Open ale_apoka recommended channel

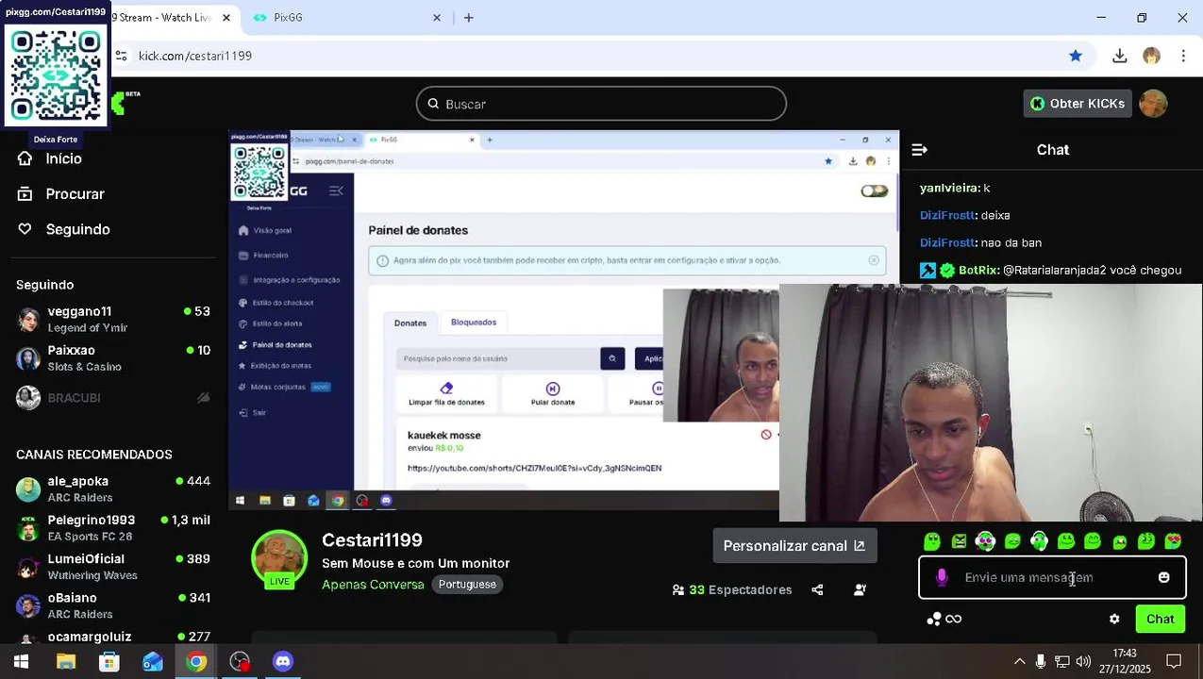click(x=113, y=489)
